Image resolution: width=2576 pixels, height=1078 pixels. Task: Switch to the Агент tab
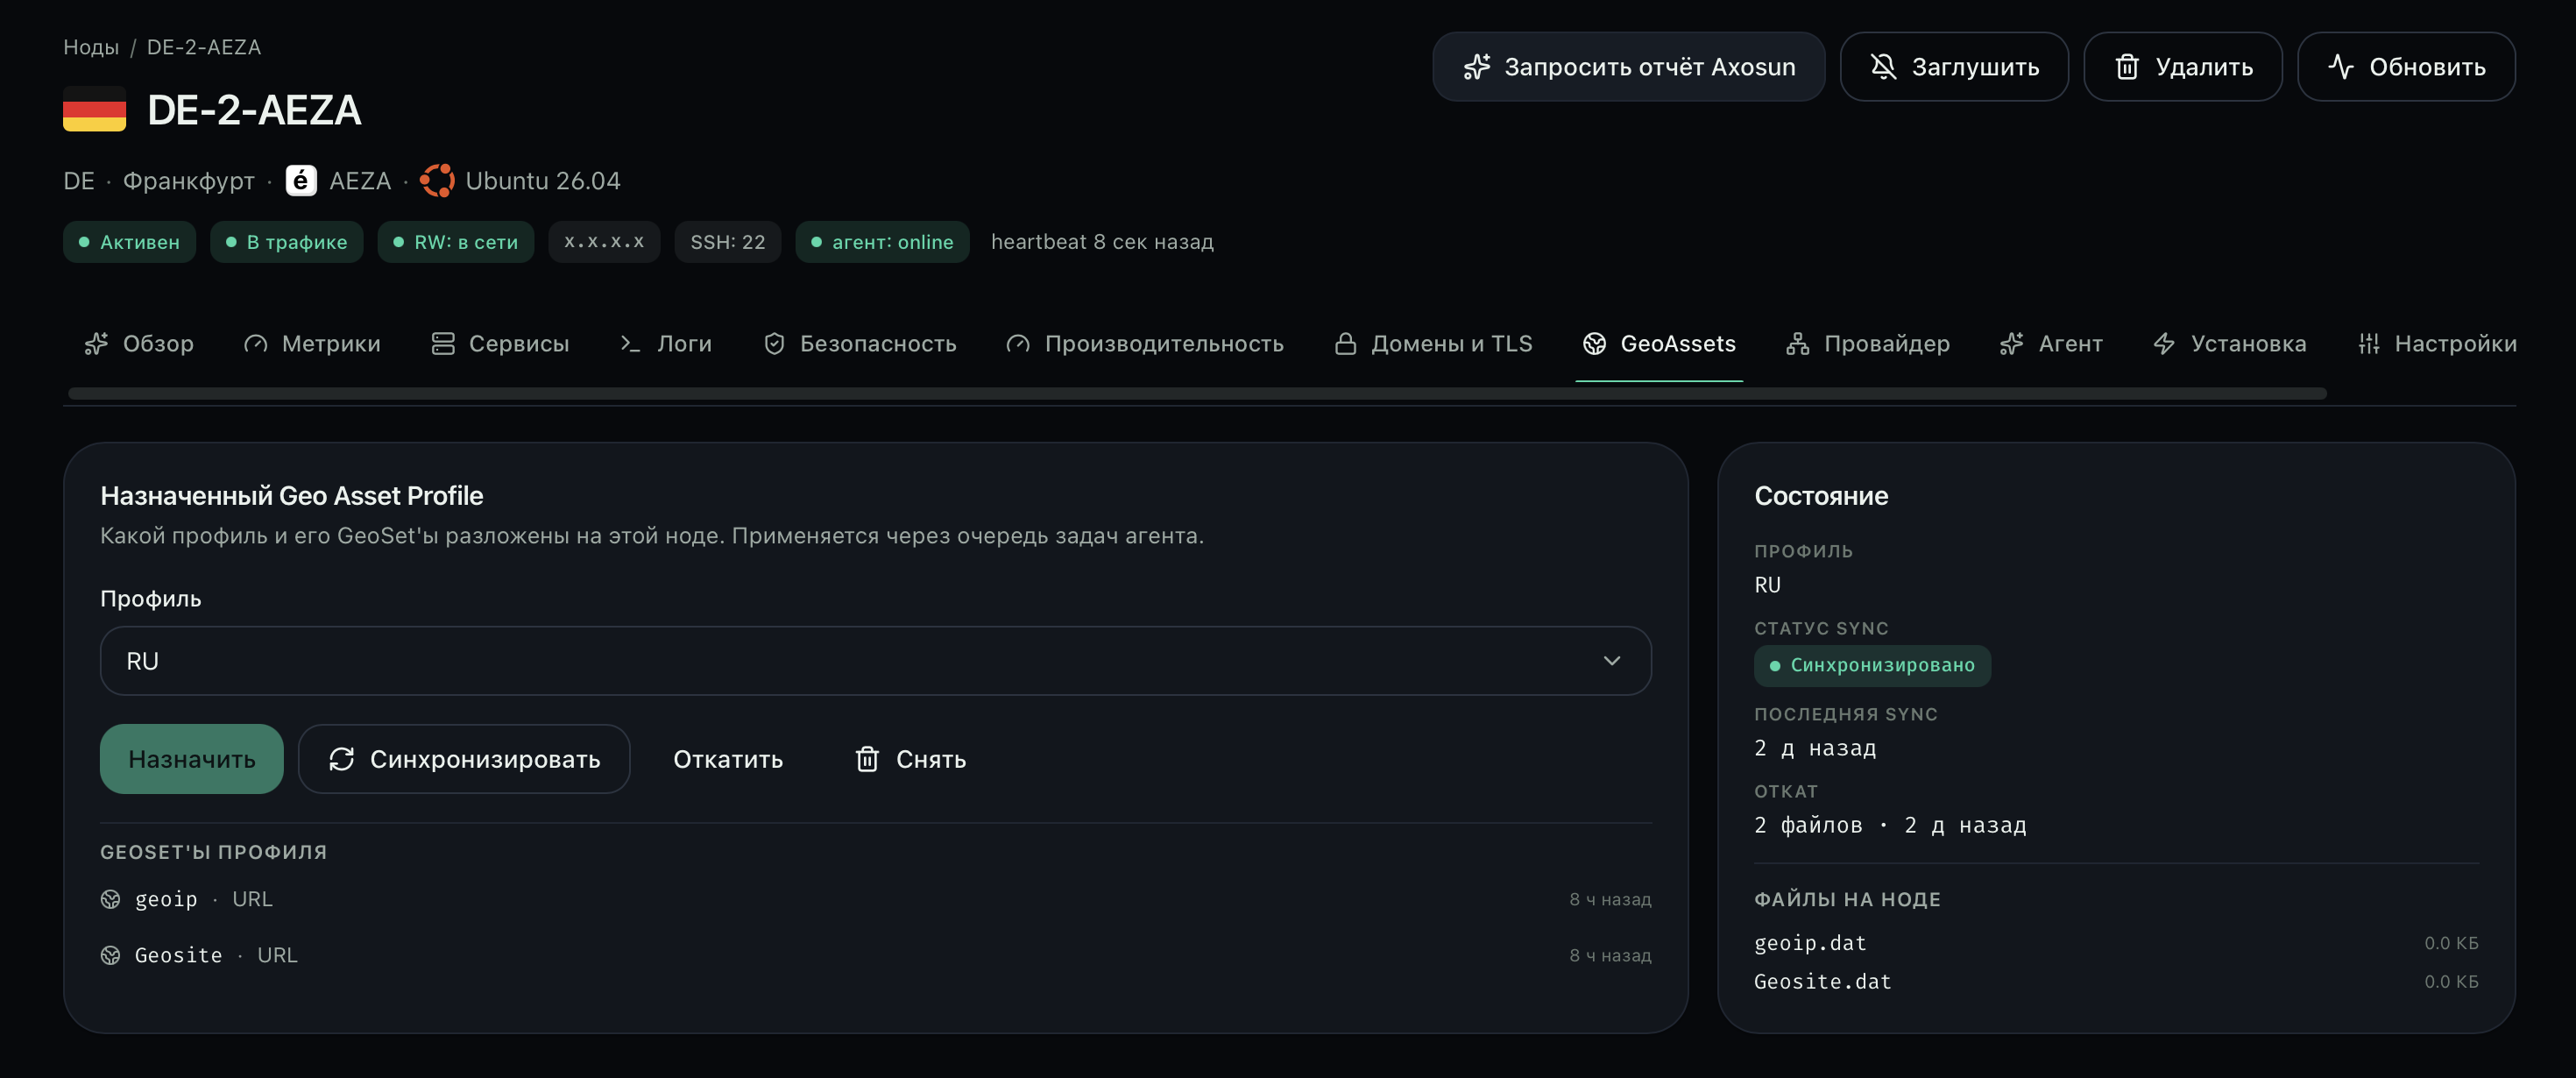[2051, 344]
